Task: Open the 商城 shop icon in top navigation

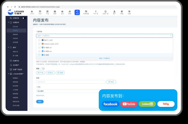Action: coord(55,12)
